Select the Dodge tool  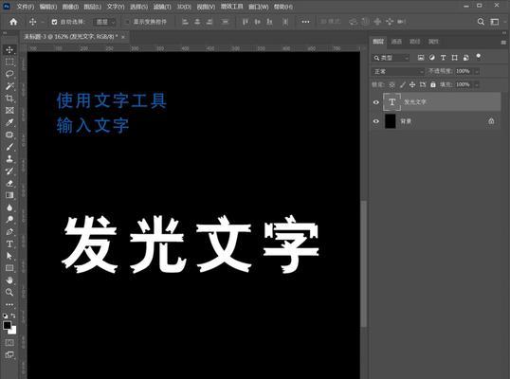(x=9, y=220)
